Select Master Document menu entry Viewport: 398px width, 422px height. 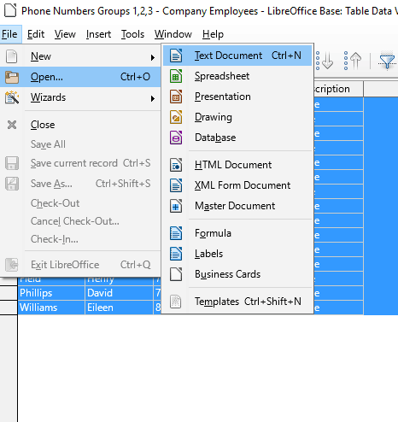[237, 206]
